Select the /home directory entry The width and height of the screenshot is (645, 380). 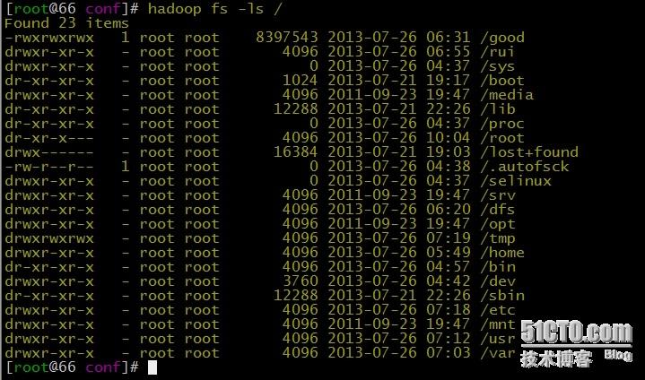click(x=502, y=253)
